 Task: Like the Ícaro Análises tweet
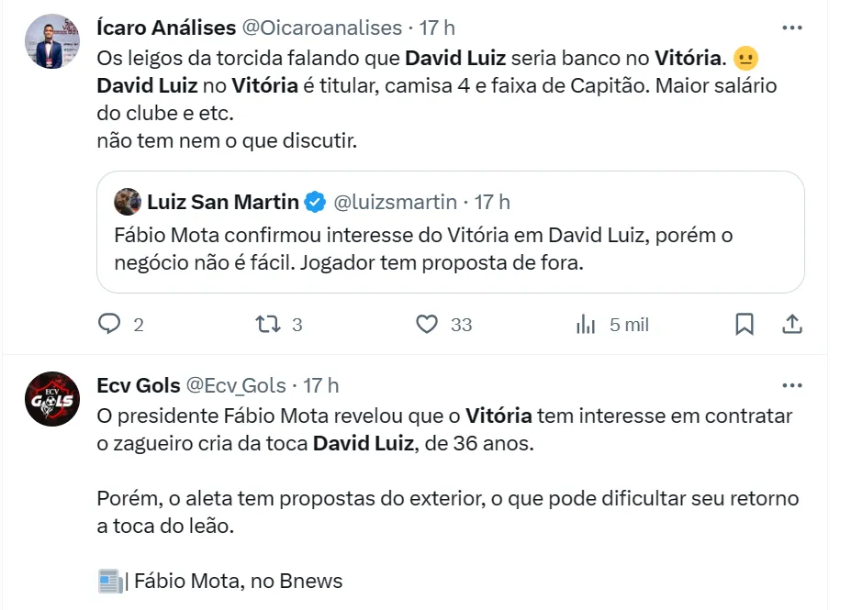427,324
